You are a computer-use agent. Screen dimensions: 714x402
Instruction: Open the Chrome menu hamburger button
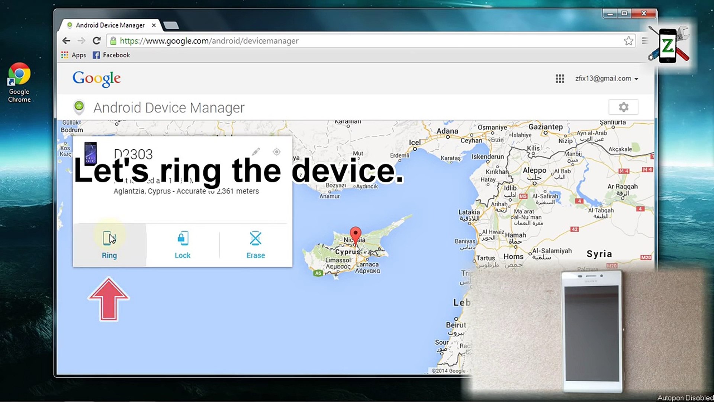click(645, 41)
